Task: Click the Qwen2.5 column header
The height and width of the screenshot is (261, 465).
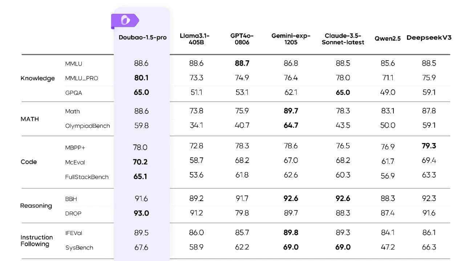Action: click(x=388, y=38)
